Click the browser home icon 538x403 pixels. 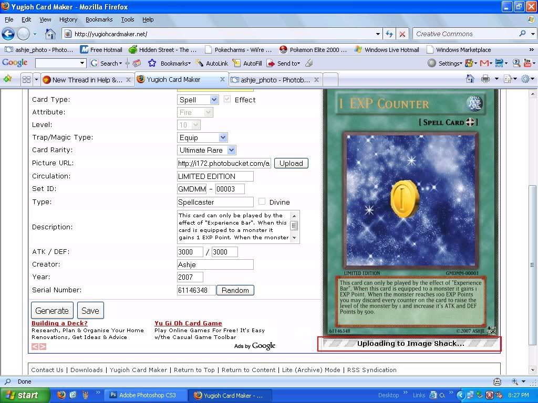(50, 34)
